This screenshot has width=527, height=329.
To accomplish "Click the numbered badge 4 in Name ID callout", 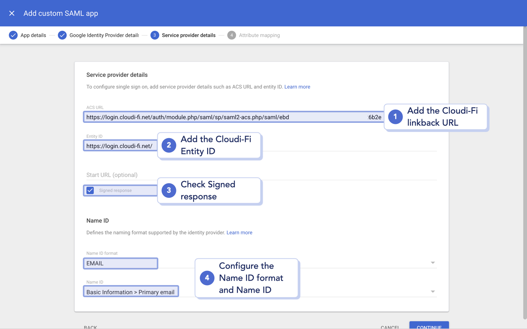I will pyautogui.click(x=207, y=278).
